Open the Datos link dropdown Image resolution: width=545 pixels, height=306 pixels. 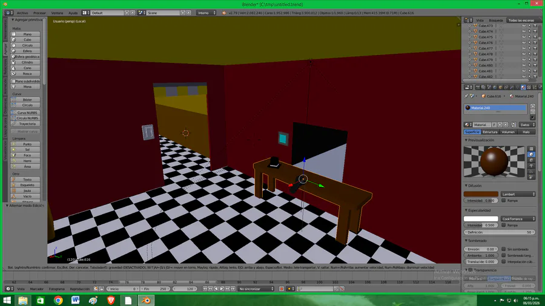coord(527,125)
